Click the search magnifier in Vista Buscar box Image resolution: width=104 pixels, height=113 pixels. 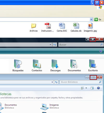[101, 44]
